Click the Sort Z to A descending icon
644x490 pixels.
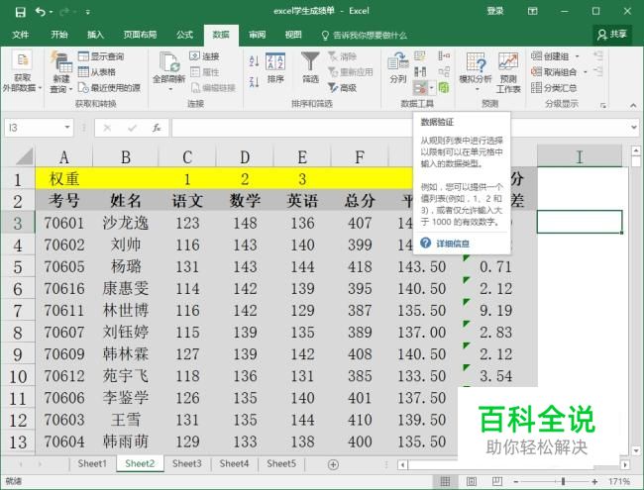pos(254,81)
